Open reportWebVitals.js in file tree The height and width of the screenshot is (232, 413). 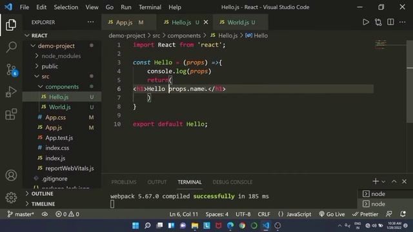tap(62, 168)
